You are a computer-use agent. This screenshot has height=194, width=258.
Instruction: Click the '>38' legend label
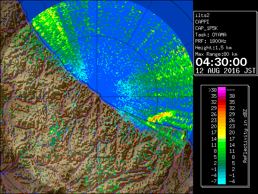pos(212,90)
